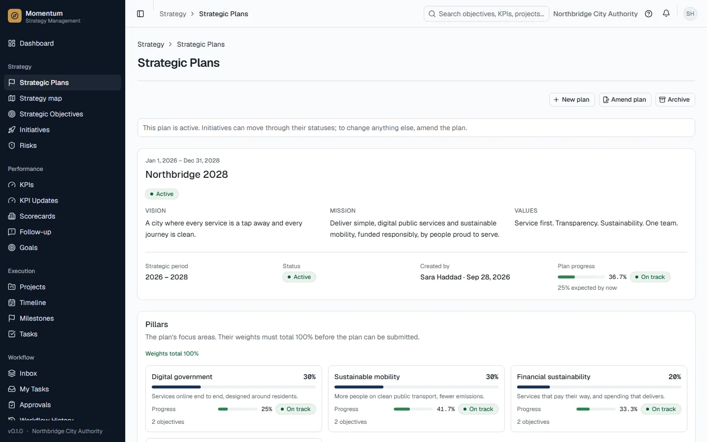Click the Northbridge 2028 plan title
The height and width of the screenshot is (442, 707).
(187, 174)
